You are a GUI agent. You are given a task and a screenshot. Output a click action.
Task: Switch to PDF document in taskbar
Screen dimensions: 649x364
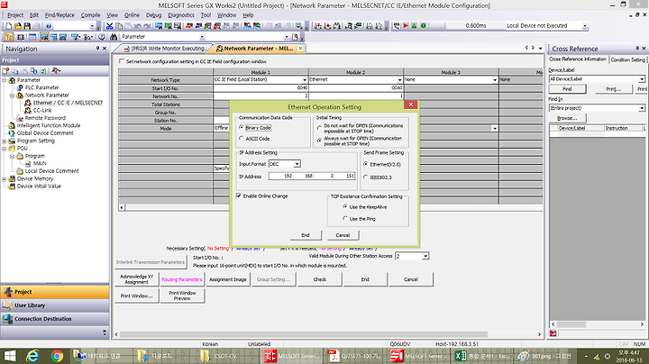354,356
